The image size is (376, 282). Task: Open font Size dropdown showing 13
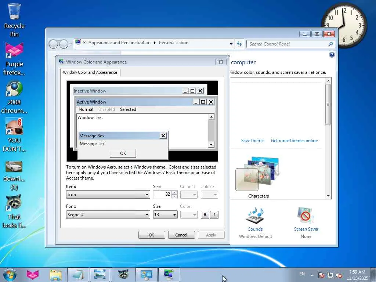pos(165,214)
